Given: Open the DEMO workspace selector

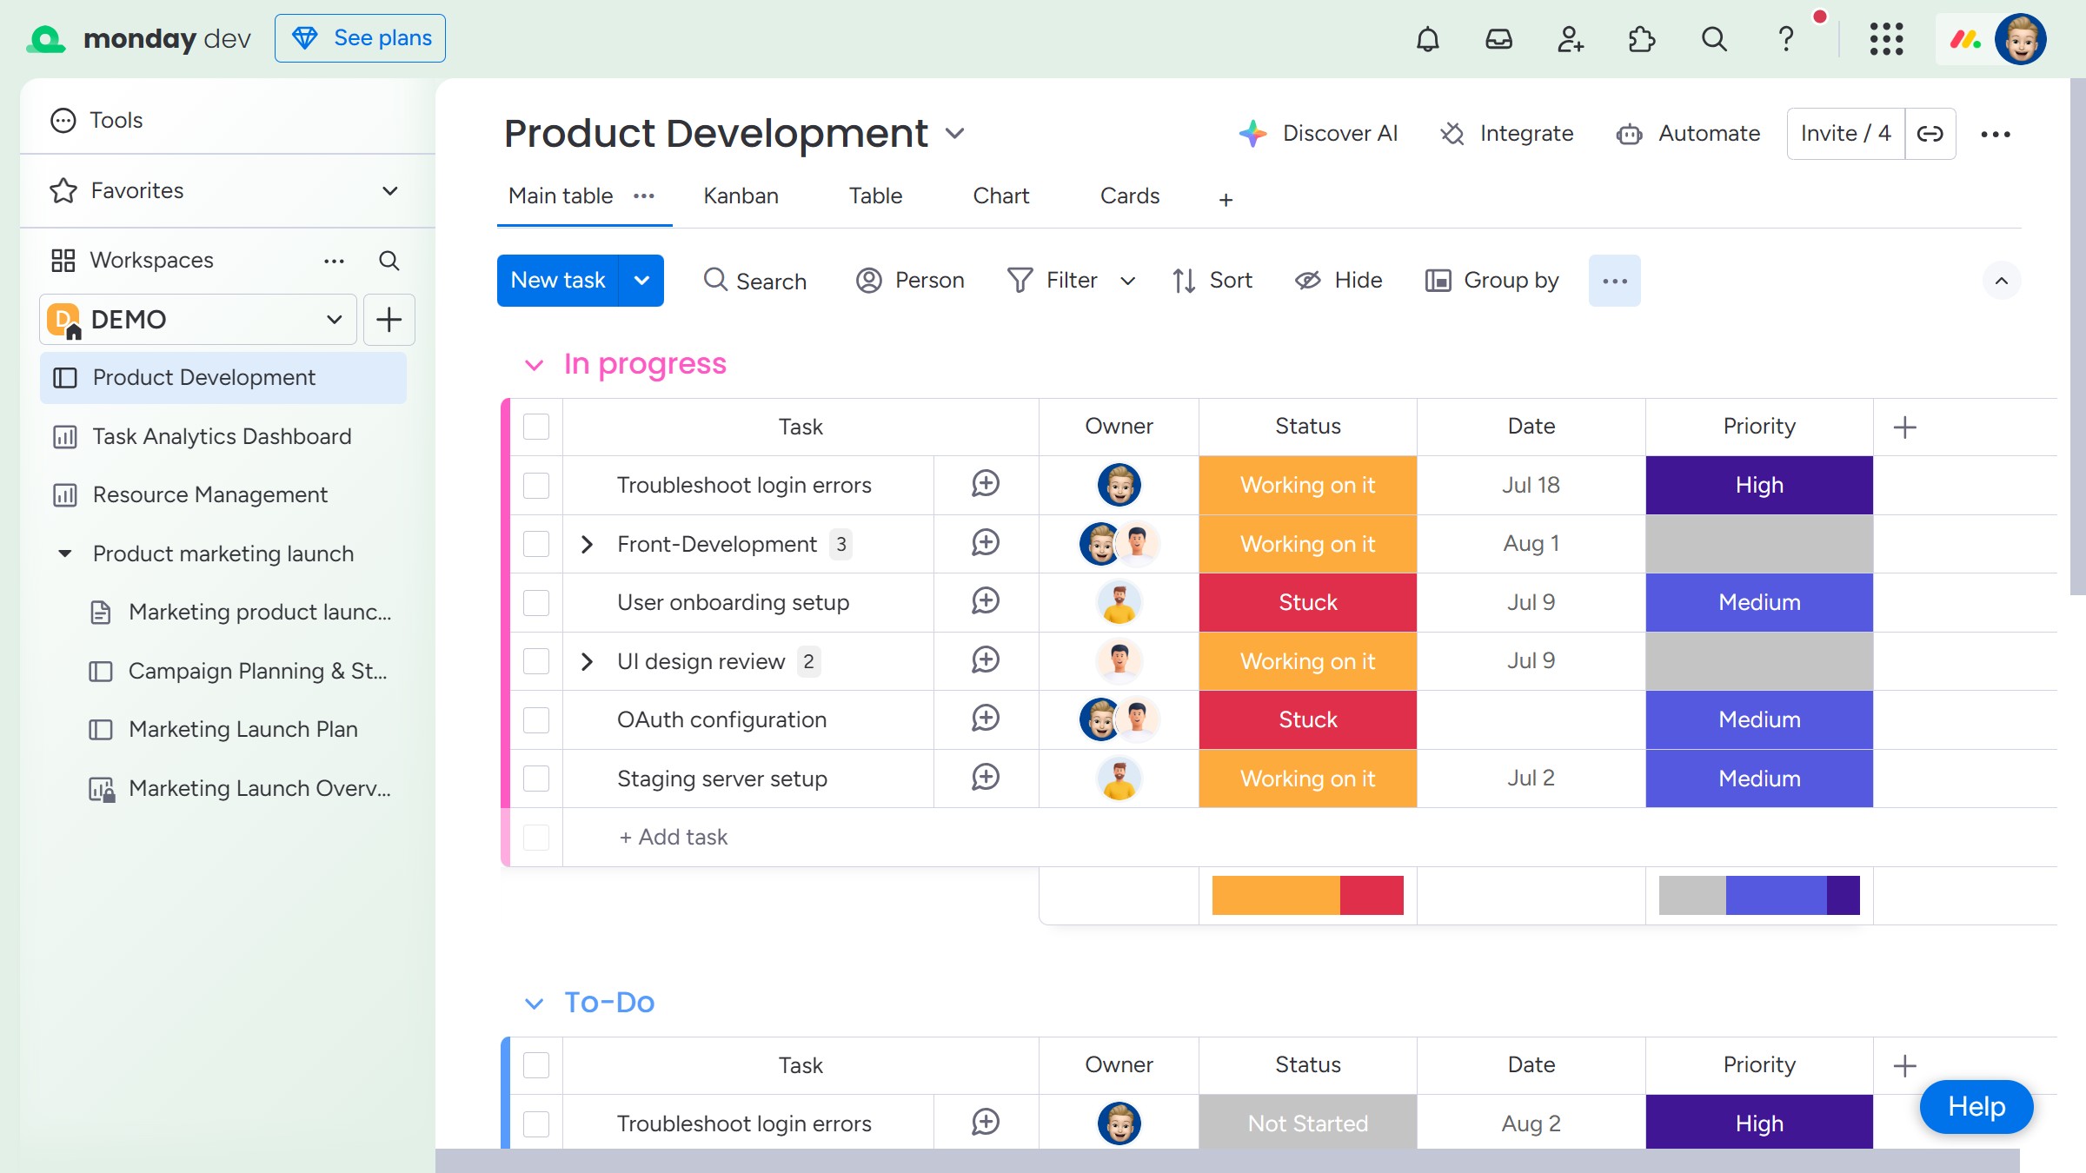Looking at the screenshot, I should [x=198, y=320].
